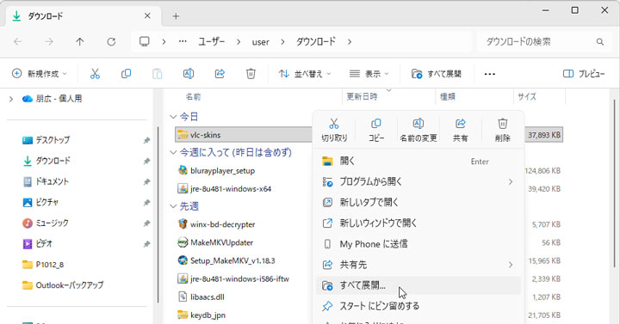Image resolution: width=620 pixels, height=324 pixels.
Task: Close the ダウンロード tab
Action: [x=147, y=15]
